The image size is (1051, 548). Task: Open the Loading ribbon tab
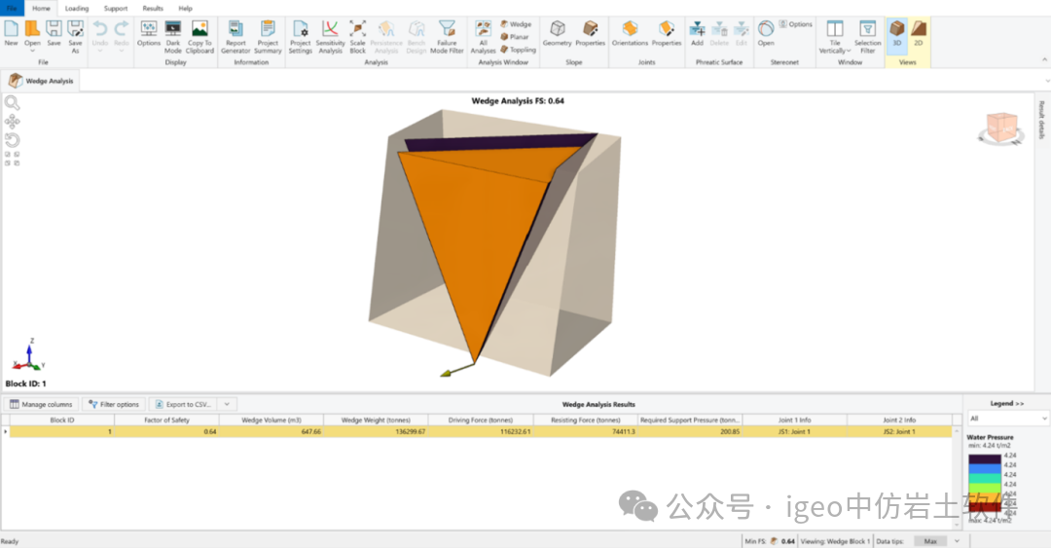click(x=77, y=8)
